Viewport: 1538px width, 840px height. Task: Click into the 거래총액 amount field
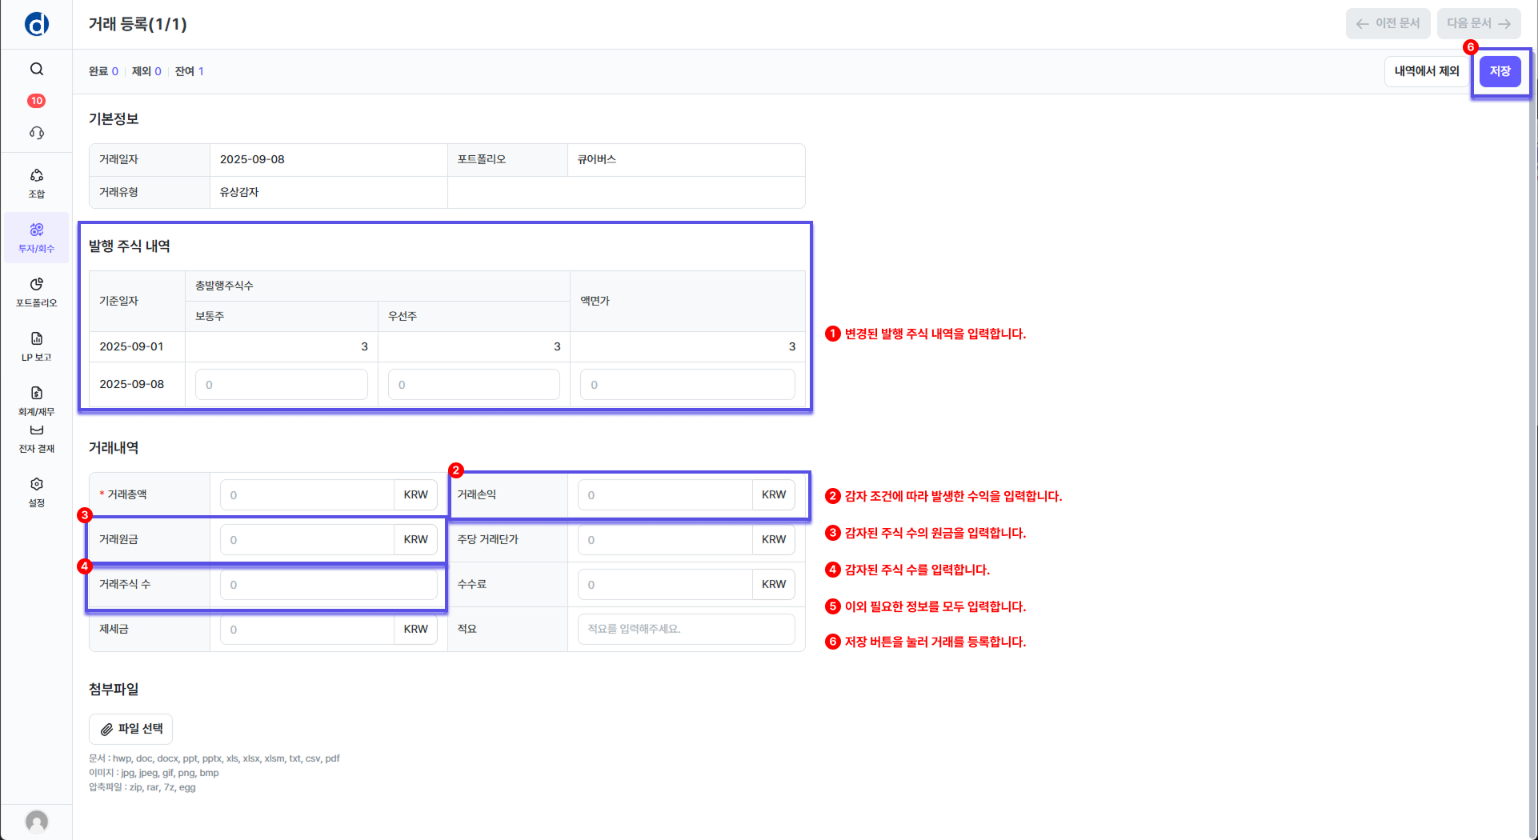pos(306,495)
